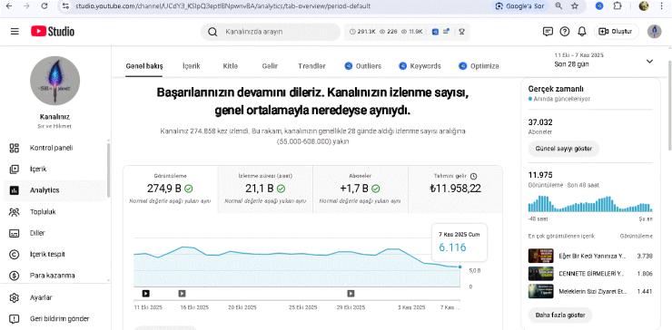Click the video marker near 29 Eki 2025
Image resolution: width=672 pixels, height=330 pixels.
click(x=351, y=293)
